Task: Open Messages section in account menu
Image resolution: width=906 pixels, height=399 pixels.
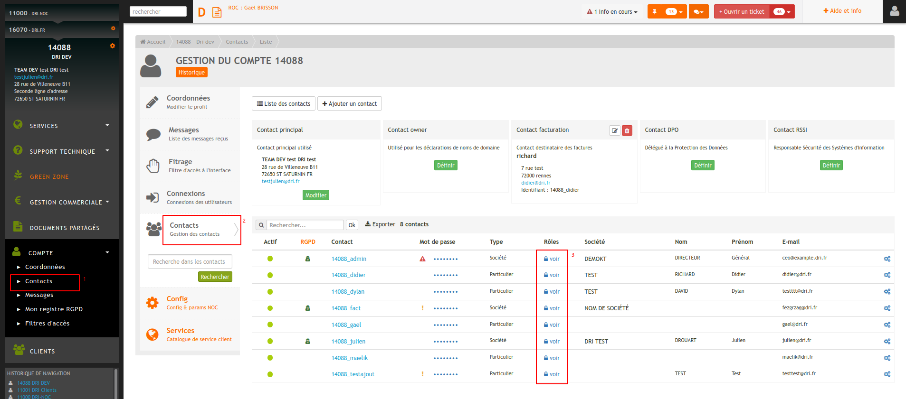Action: tap(190, 134)
